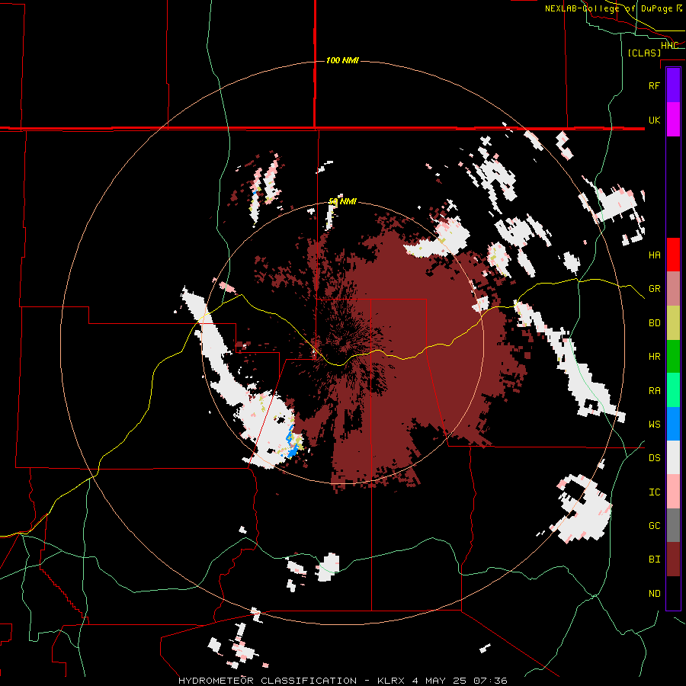Click the IC pink legend color
Image resolution: width=686 pixels, height=686 pixels.
click(673, 492)
